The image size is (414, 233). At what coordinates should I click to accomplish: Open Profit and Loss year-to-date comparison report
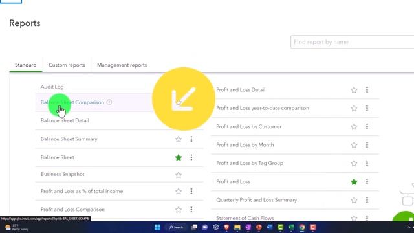(263, 108)
